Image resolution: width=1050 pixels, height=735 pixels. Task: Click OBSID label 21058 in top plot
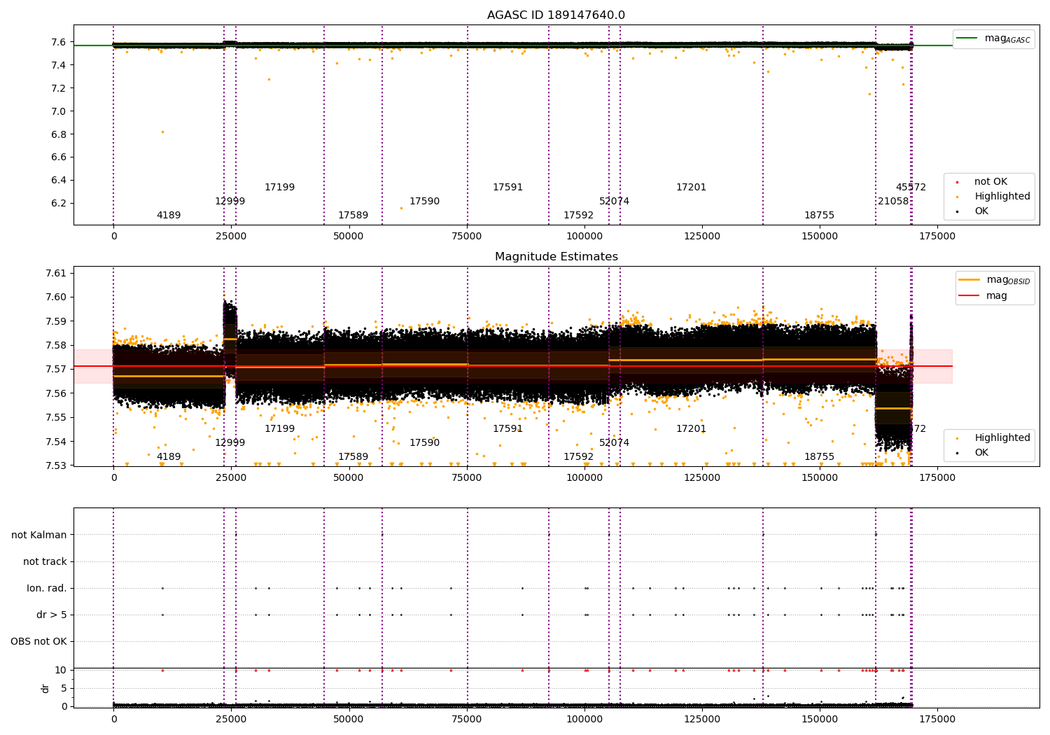[893, 202]
